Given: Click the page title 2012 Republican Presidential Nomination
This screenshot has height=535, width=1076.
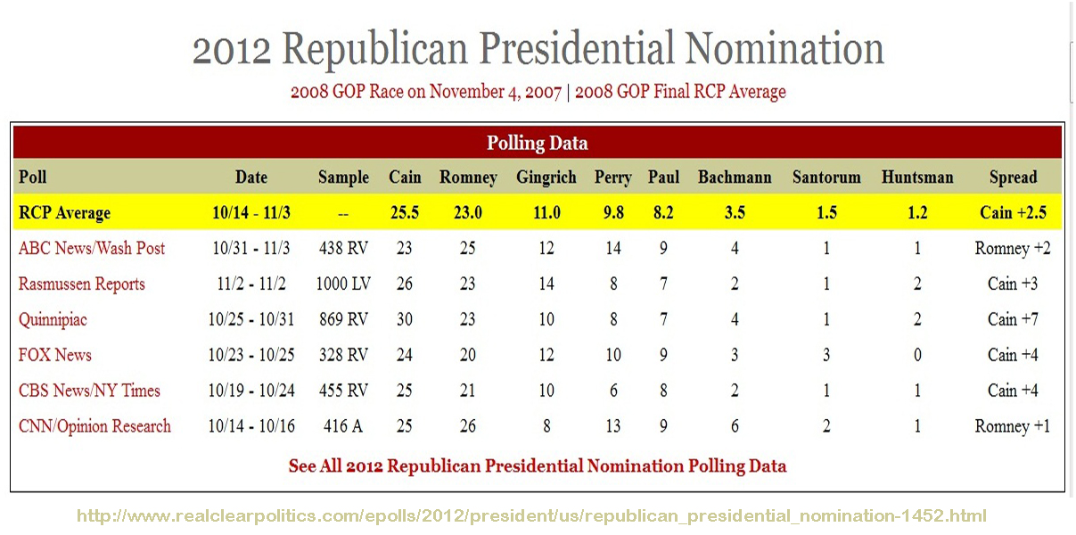Looking at the screenshot, I should pos(538,49).
